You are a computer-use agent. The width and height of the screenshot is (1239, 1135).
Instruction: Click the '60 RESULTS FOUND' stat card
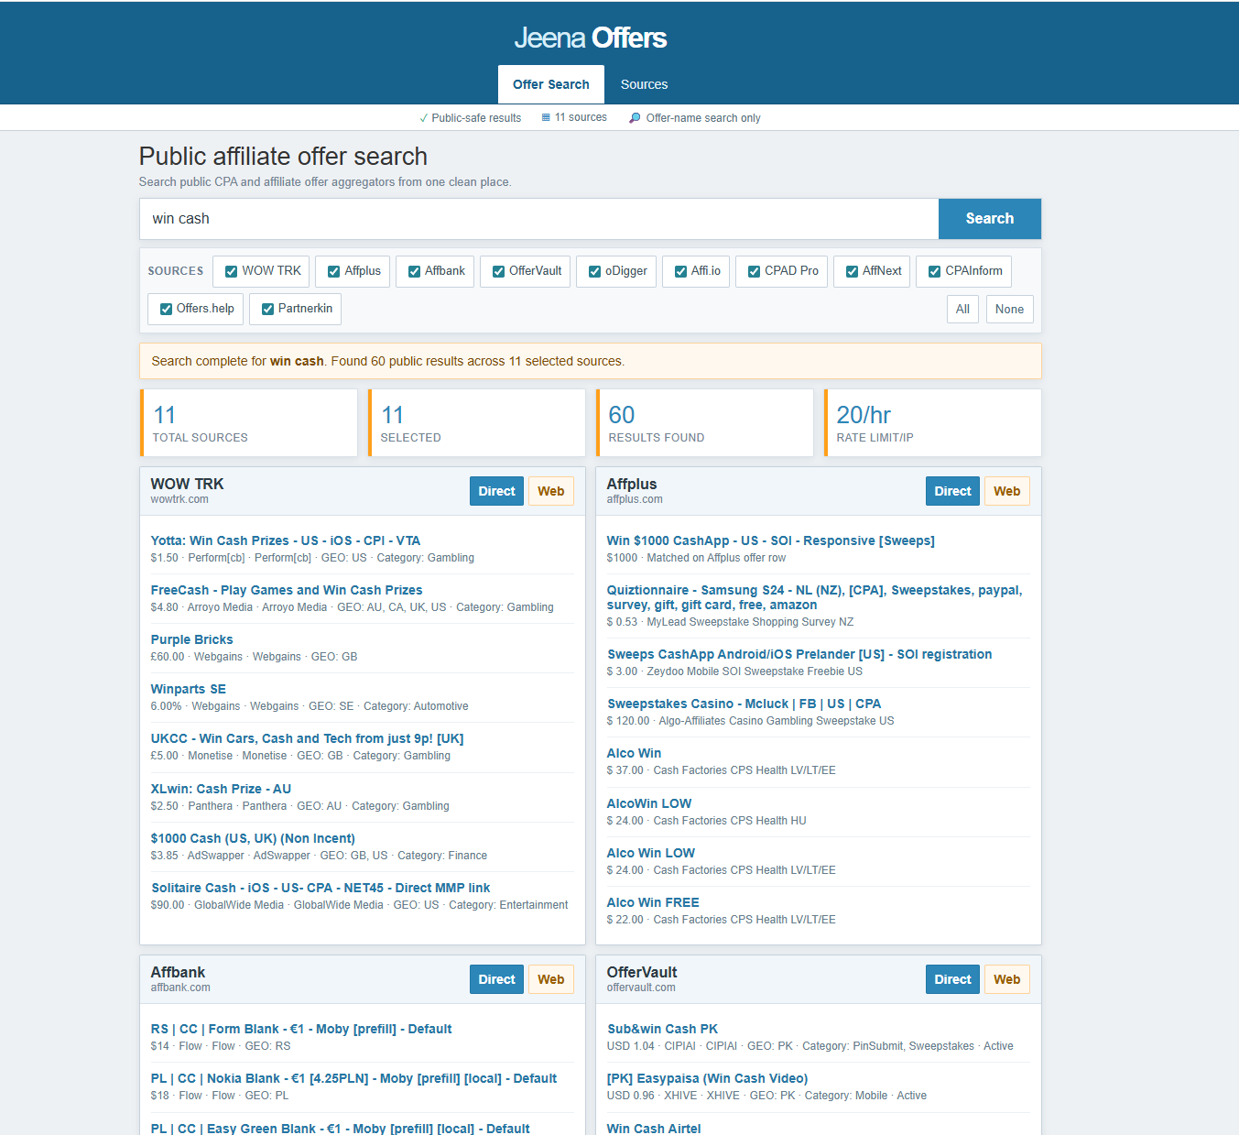coord(705,423)
